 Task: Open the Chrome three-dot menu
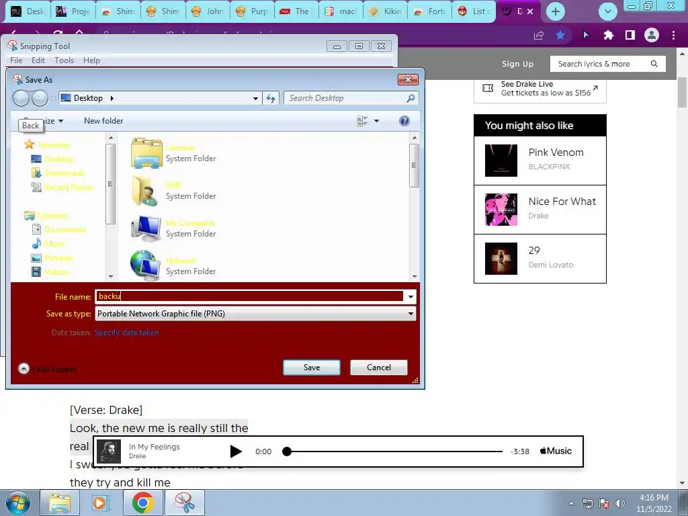pos(673,35)
